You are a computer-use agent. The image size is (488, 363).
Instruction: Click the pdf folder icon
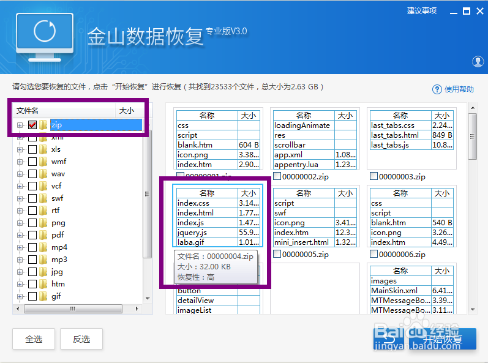43,235
